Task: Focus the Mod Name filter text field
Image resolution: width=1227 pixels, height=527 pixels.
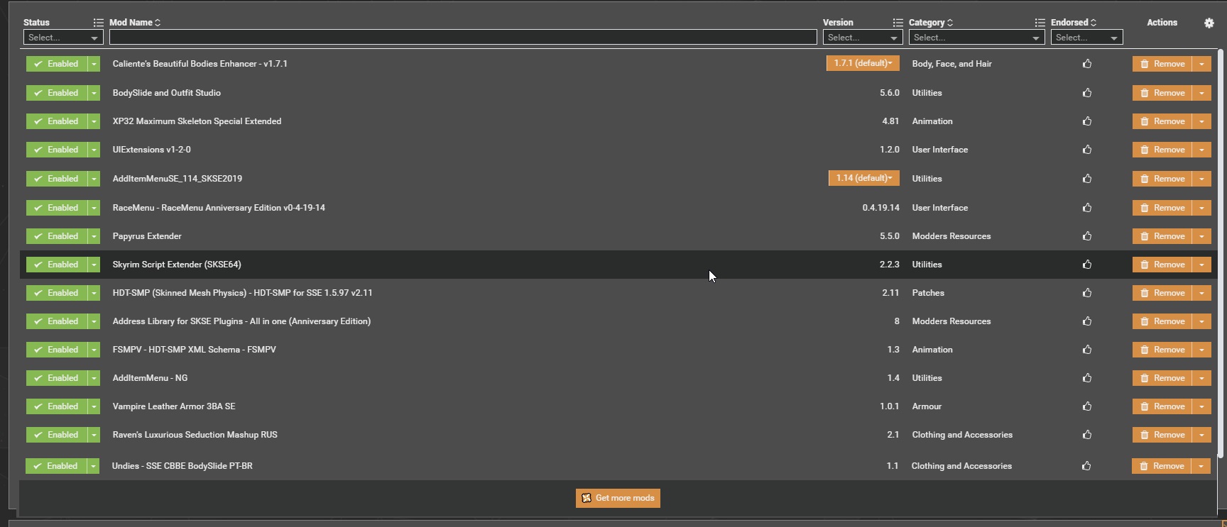Action: [462, 38]
